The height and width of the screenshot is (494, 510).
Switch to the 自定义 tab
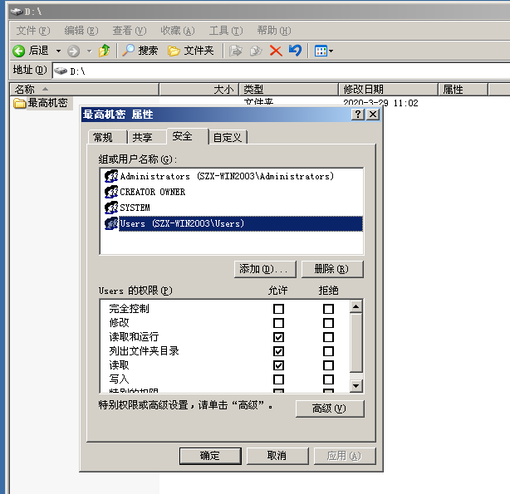coord(228,137)
